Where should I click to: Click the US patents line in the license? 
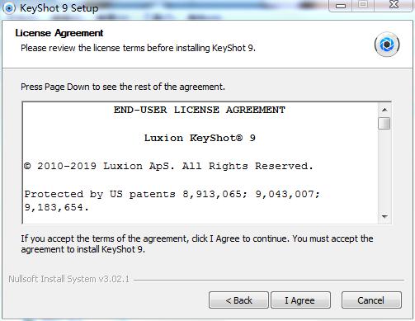coord(172,201)
